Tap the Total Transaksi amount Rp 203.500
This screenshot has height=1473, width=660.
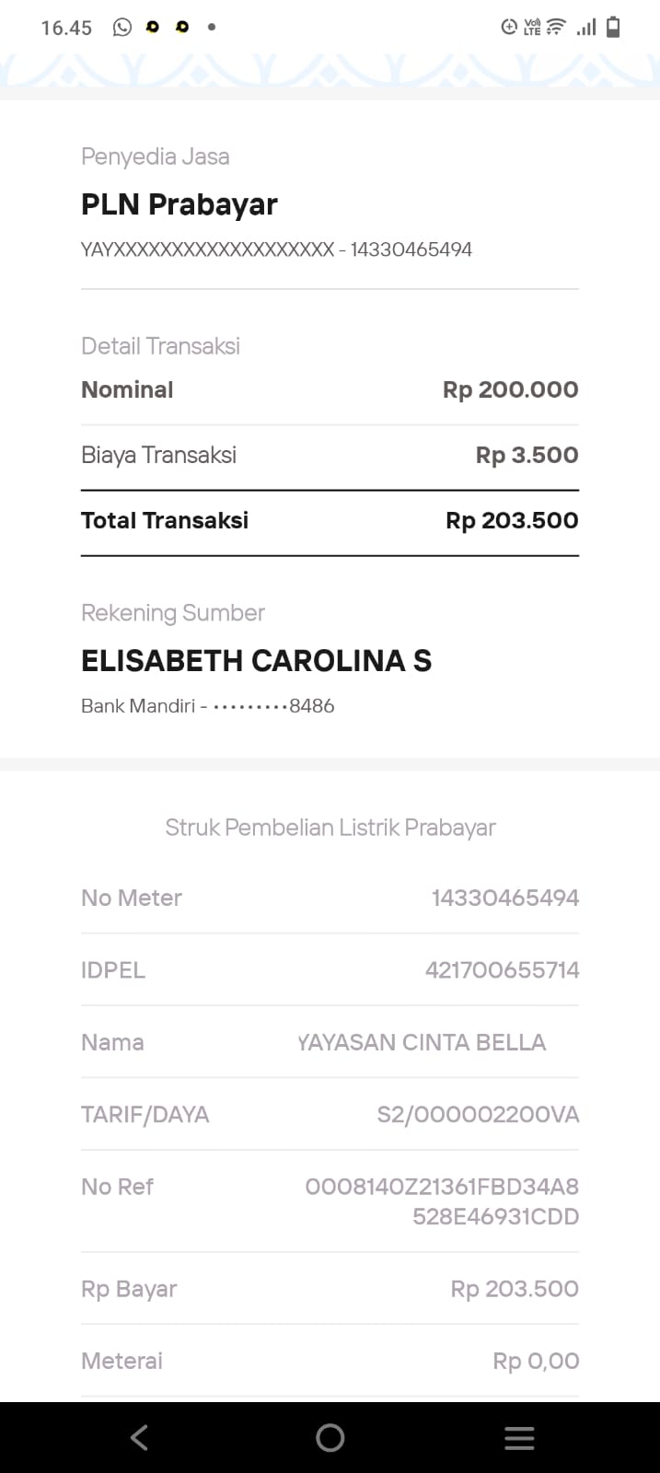(512, 520)
